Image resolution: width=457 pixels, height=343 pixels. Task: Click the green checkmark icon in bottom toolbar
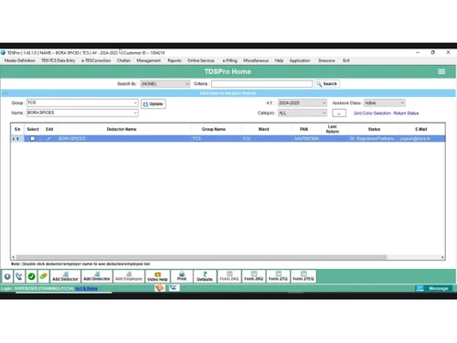point(31,276)
